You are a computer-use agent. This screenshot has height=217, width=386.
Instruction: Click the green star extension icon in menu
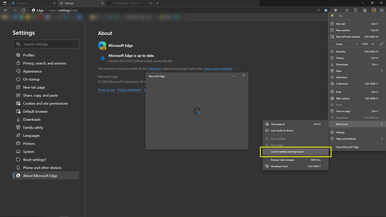click(332, 15)
